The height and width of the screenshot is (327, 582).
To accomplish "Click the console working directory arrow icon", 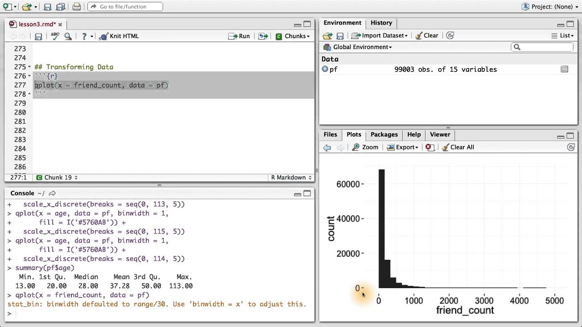I will [x=52, y=193].
